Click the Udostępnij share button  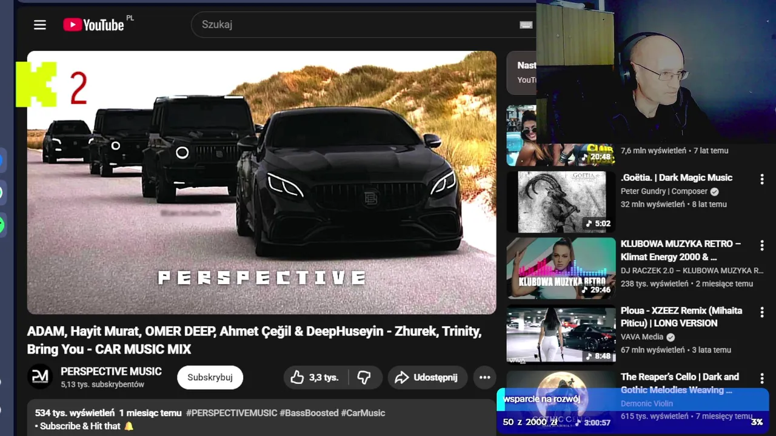427,377
